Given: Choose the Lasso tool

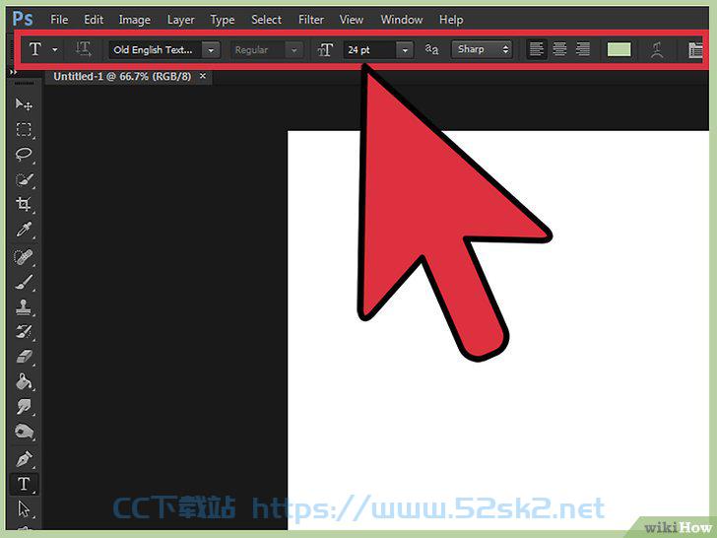Looking at the screenshot, I should (x=24, y=154).
